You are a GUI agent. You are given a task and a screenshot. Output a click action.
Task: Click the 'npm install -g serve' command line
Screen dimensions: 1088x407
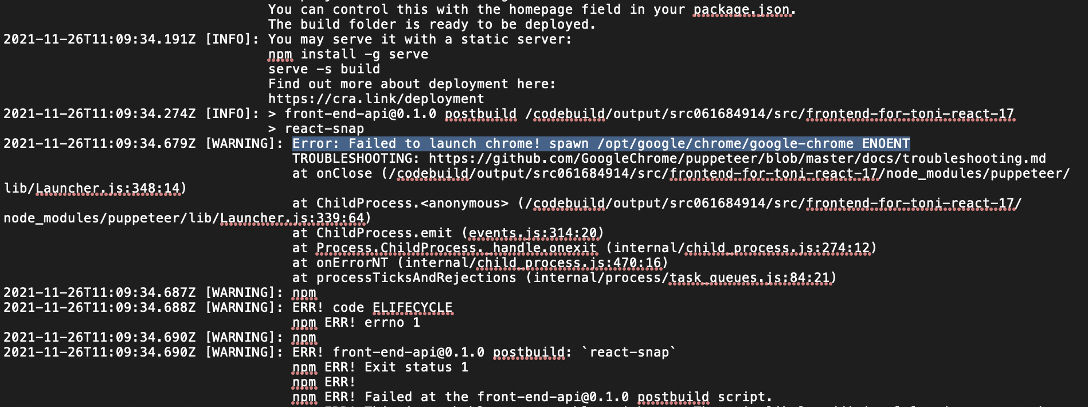(x=348, y=54)
